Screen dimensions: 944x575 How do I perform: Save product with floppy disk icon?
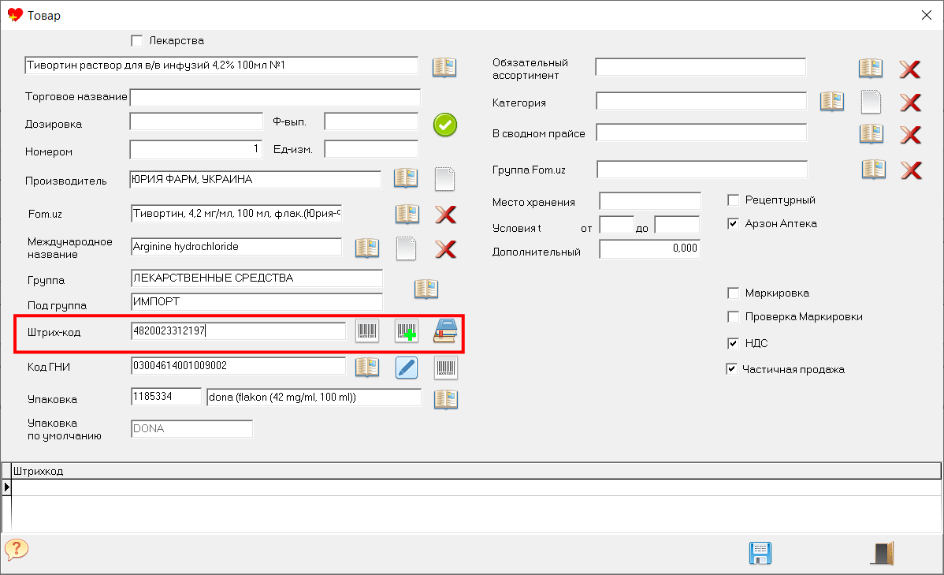[760, 553]
